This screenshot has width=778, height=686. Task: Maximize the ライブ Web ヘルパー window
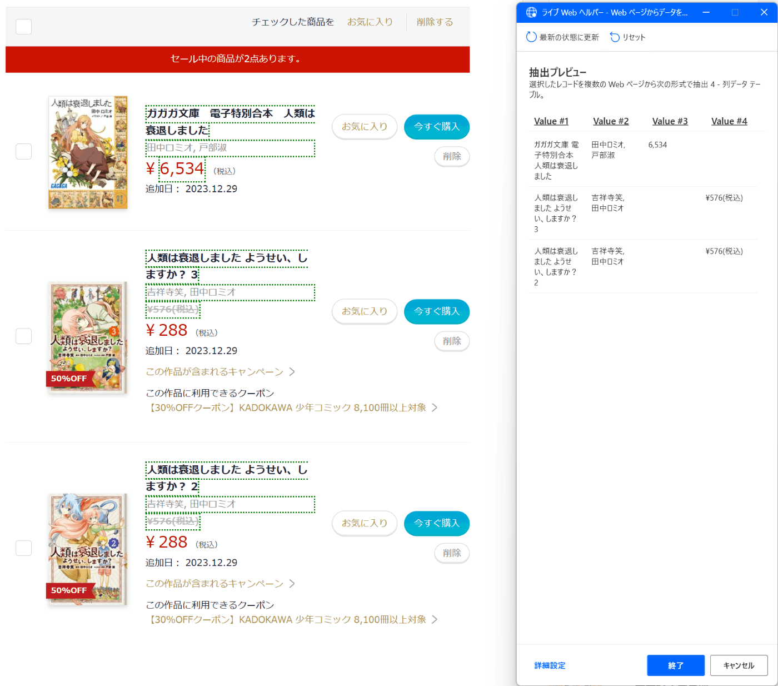tap(735, 12)
